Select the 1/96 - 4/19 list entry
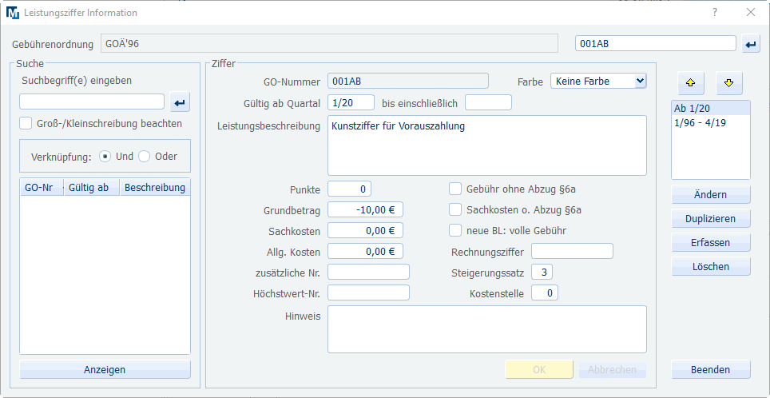The width and height of the screenshot is (770, 398). (711, 123)
